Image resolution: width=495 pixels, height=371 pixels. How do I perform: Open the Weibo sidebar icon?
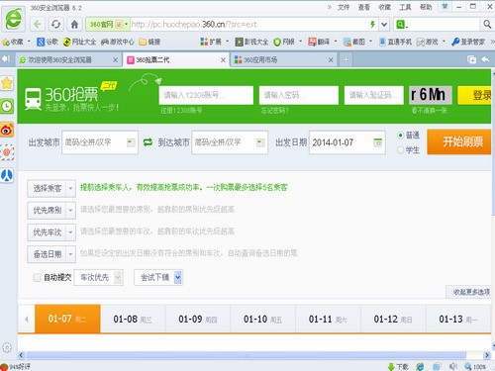7,130
